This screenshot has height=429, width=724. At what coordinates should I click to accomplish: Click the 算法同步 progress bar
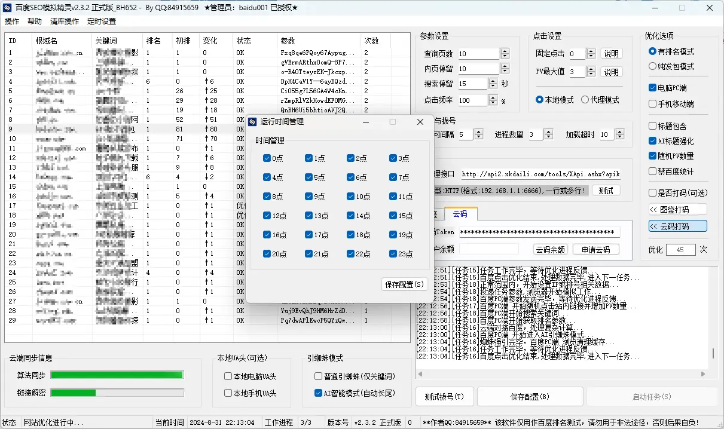point(117,375)
